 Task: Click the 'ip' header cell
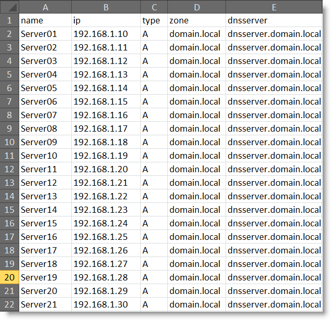point(106,20)
